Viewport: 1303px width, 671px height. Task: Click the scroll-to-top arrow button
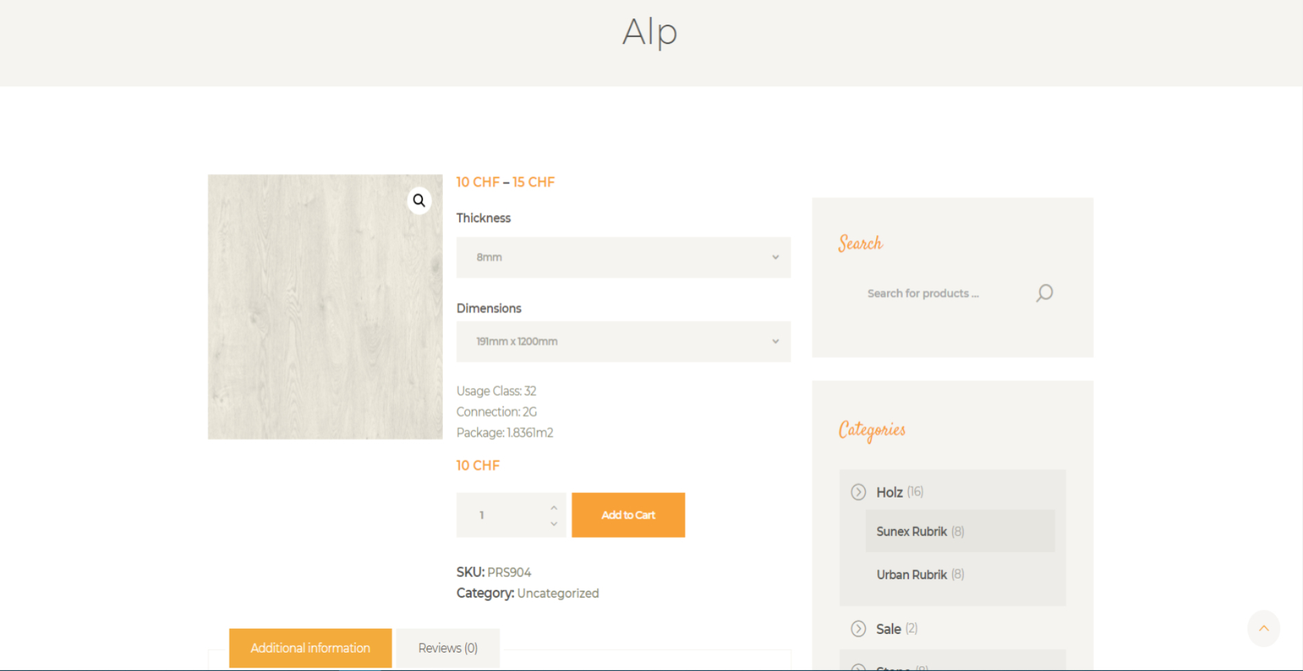(1263, 629)
